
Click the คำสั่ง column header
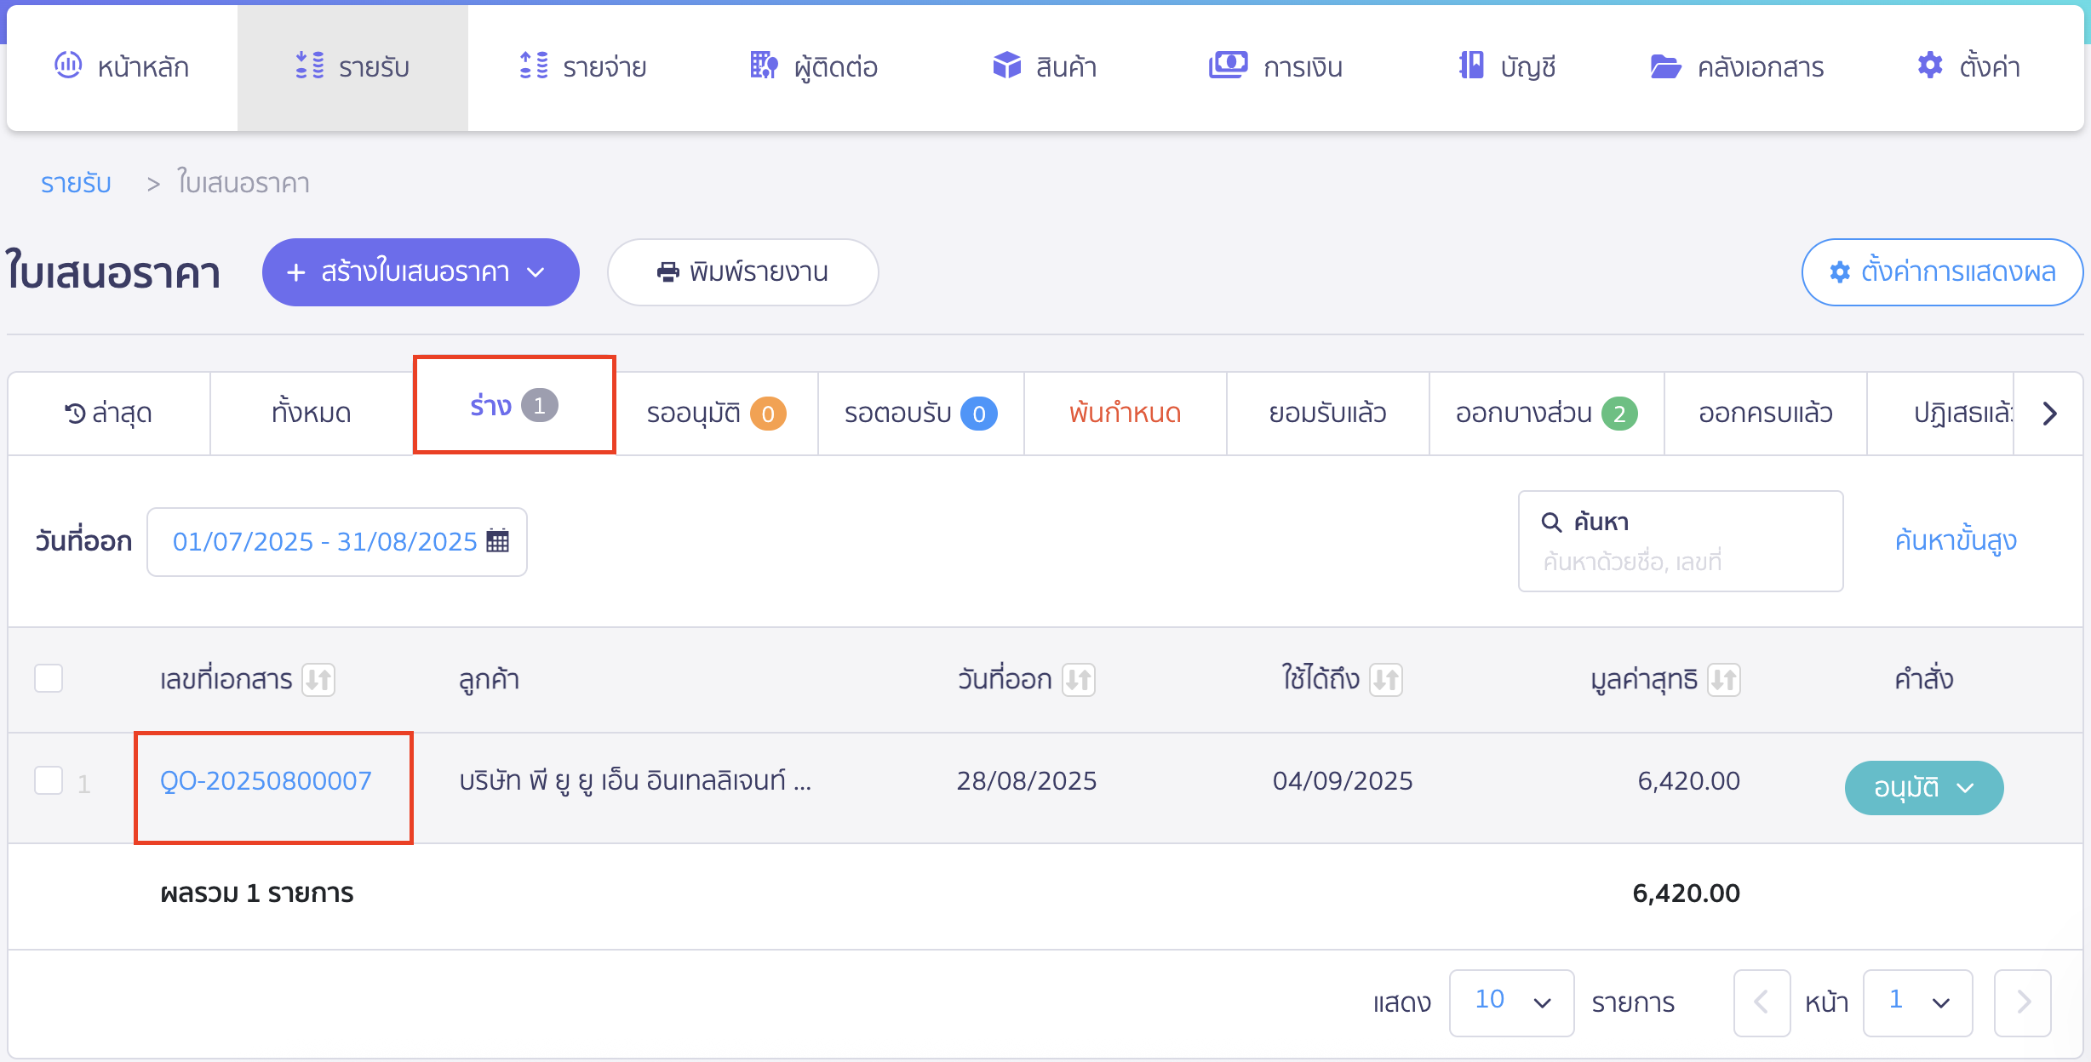[x=1924, y=679]
